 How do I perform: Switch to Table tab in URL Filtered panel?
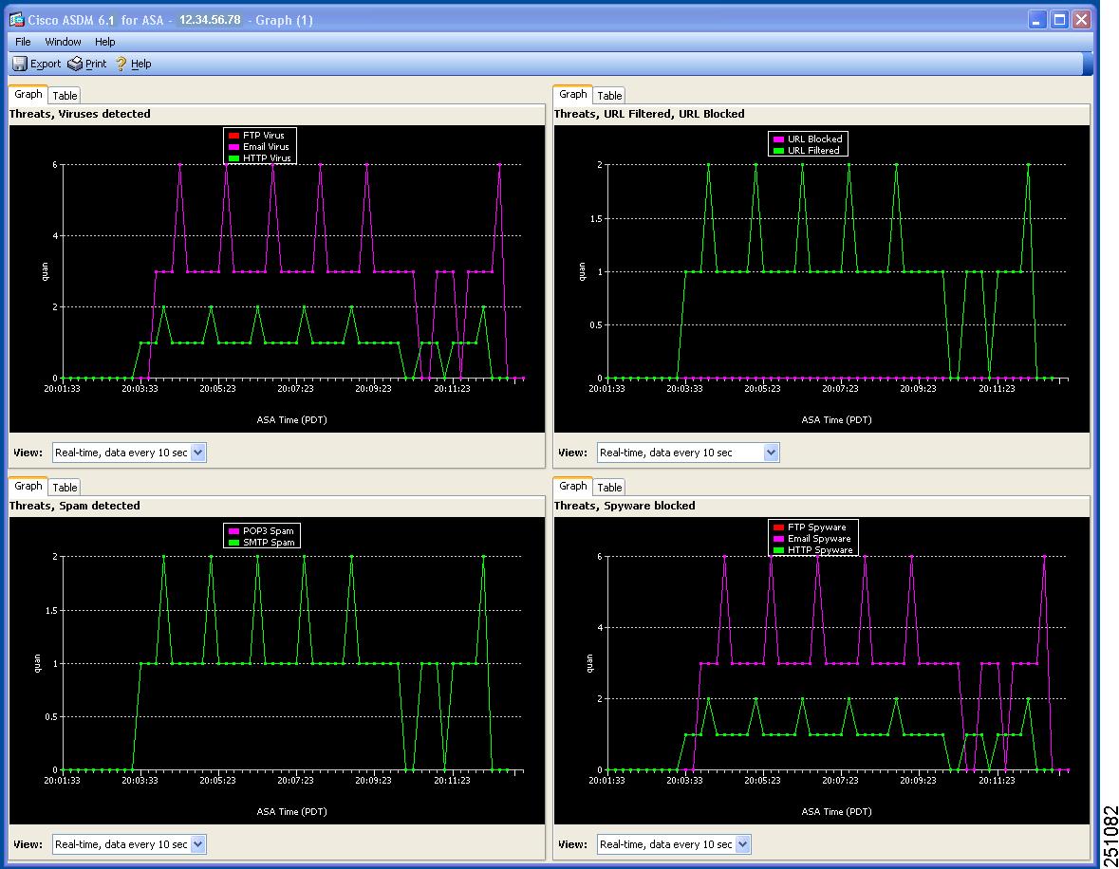pyautogui.click(x=609, y=96)
